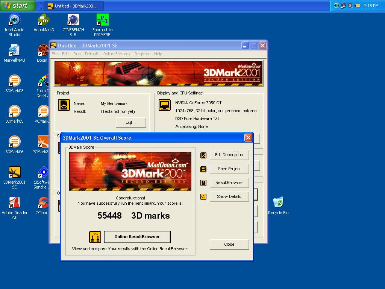Screen dimensions: 385x289
Task: Open the Online Services menu
Action: [x=117, y=54]
